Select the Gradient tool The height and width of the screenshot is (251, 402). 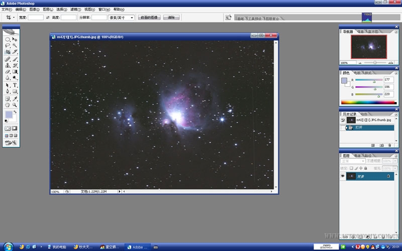(x=15, y=72)
